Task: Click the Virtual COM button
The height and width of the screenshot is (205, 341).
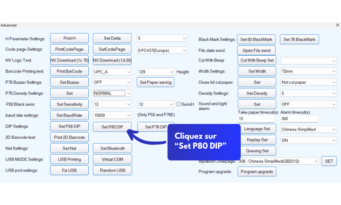Action: click(113, 159)
